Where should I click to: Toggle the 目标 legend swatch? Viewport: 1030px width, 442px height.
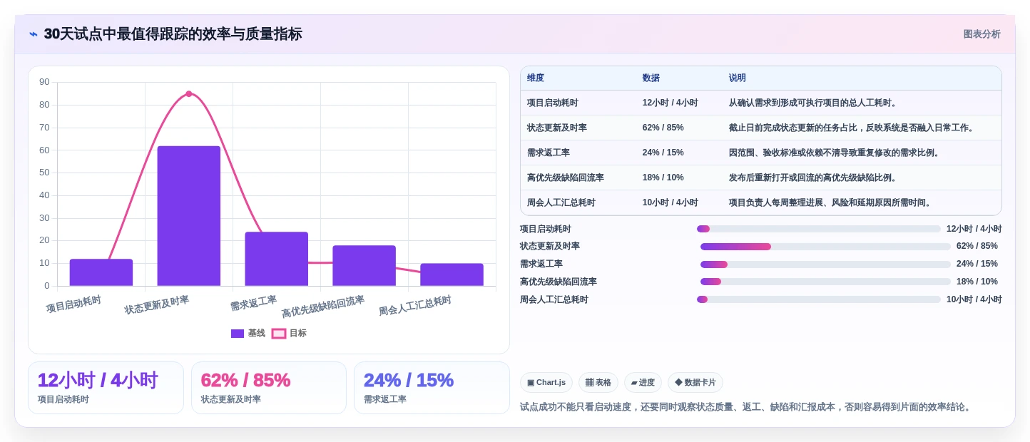[x=279, y=333]
